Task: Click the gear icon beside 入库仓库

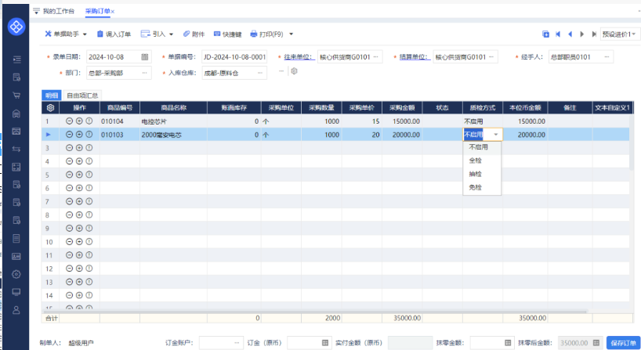Action: 294,71
